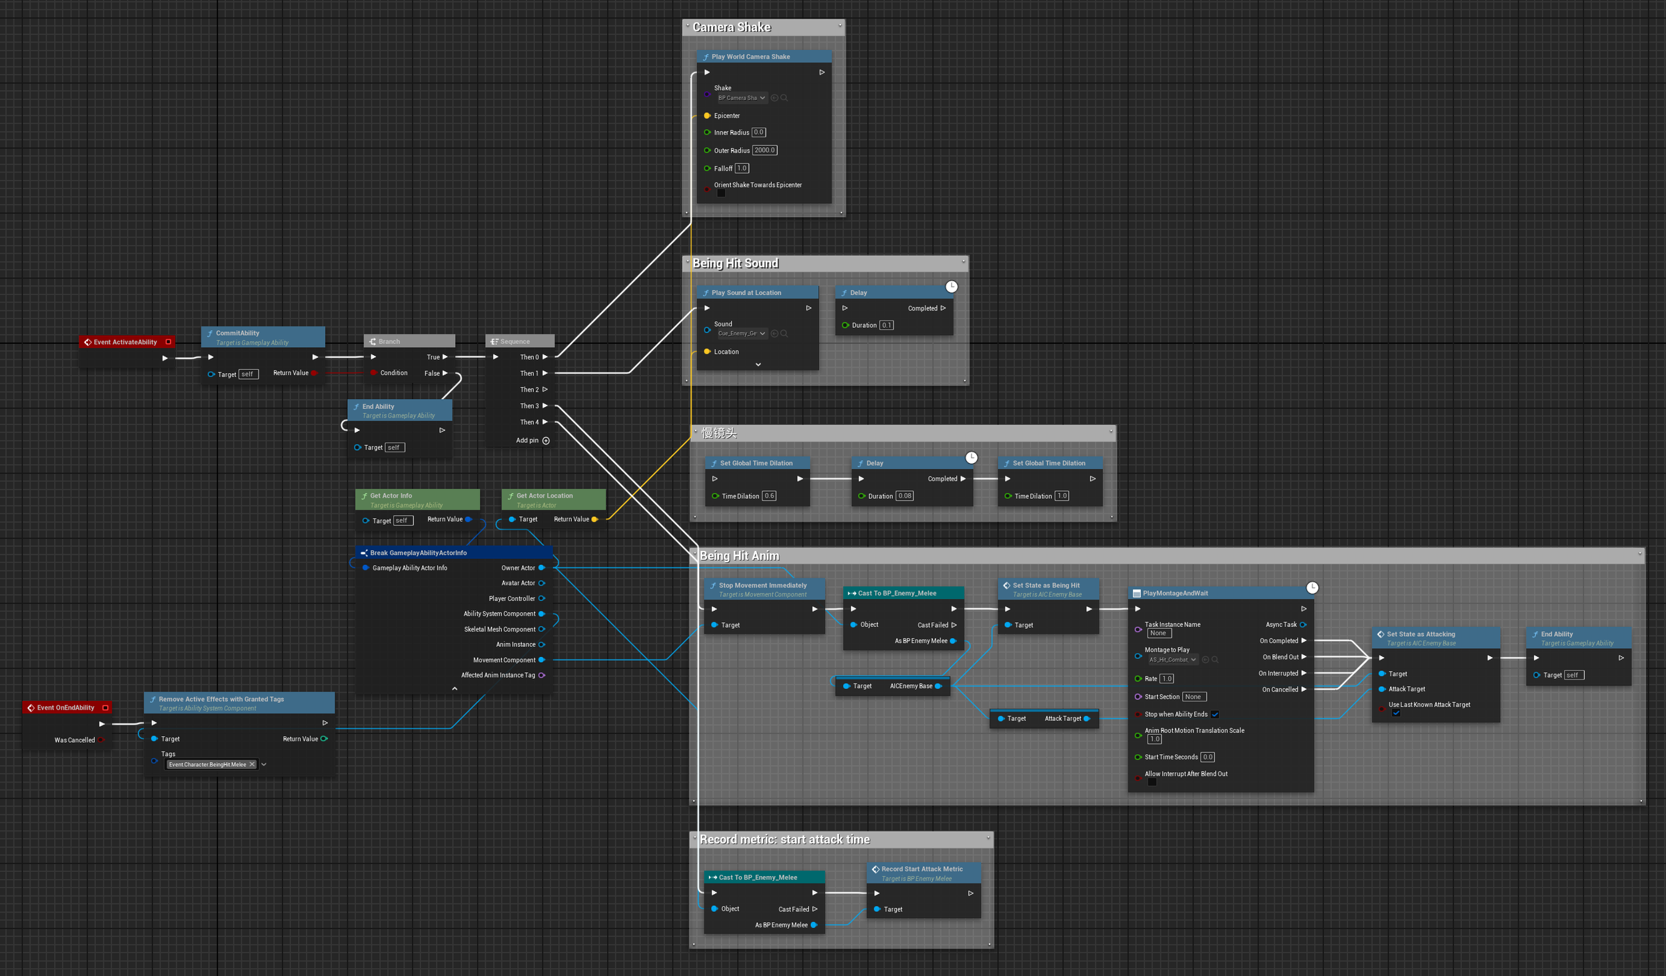Click use-selected arrow icon next to Sound asset
Image resolution: width=1666 pixels, height=976 pixels.
pyautogui.click(x=774, y=333)
